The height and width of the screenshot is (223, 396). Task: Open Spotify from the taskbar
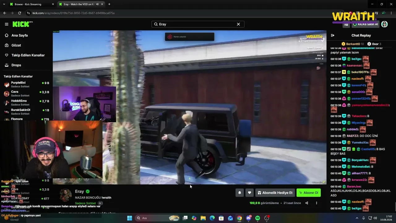[258, 218]
